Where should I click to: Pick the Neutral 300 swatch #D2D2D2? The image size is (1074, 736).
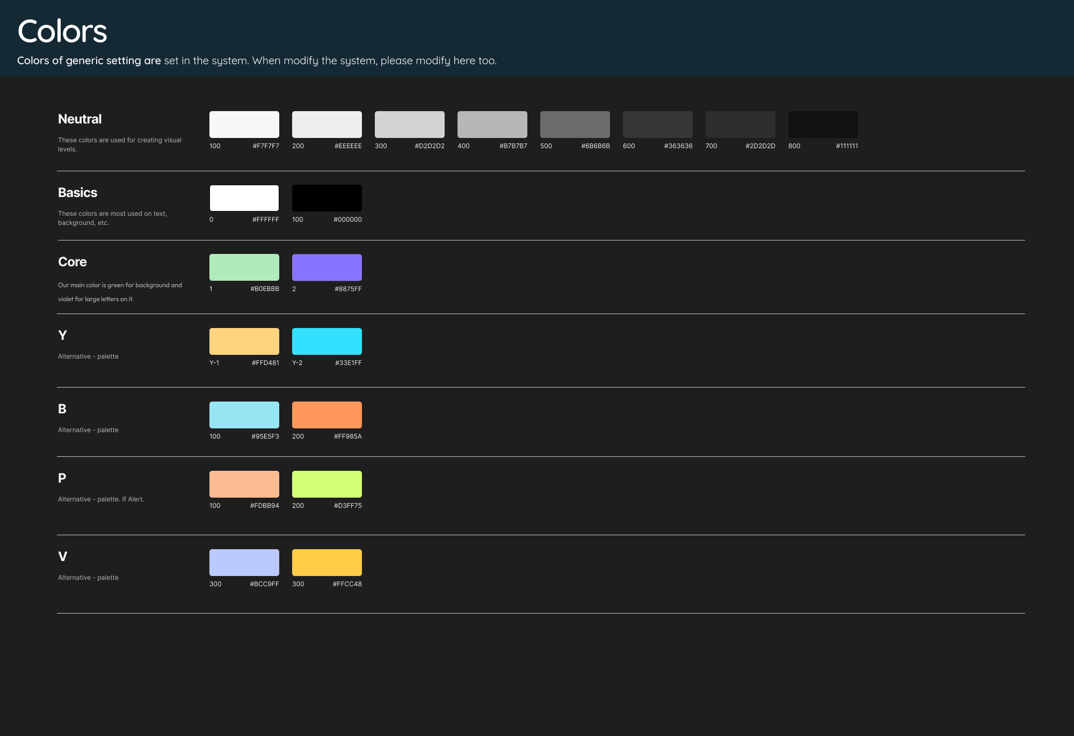coord(410,125)
